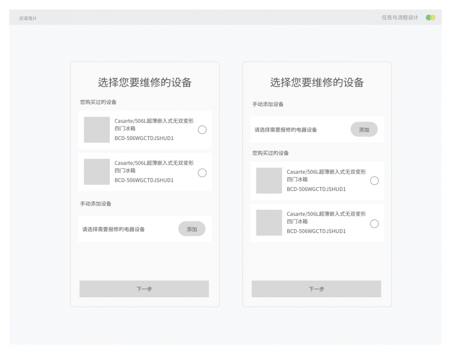Click the 应谋鬼计 logo text in the header
The height and width of the screenshot is (354, 458).
coord(28,18)
